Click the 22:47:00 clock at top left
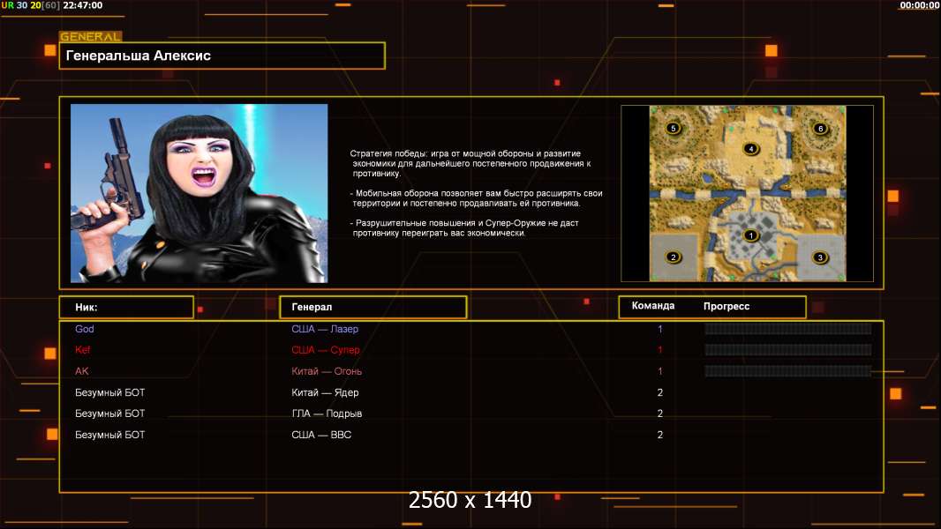This screenshot has width=941, height=529. coord(82,5)
